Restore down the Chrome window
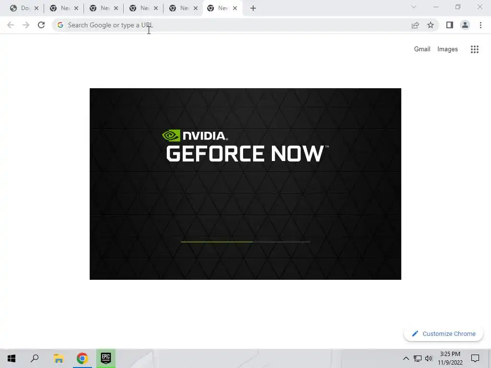 click(458, 7)
